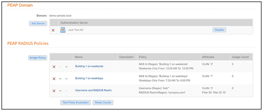Click Filter ID 'filter ID 10' text
The height and width of the screenshot is (111, 263).
(214, 93)
